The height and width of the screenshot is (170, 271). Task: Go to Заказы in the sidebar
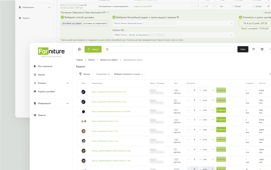[x=41, y=75]
